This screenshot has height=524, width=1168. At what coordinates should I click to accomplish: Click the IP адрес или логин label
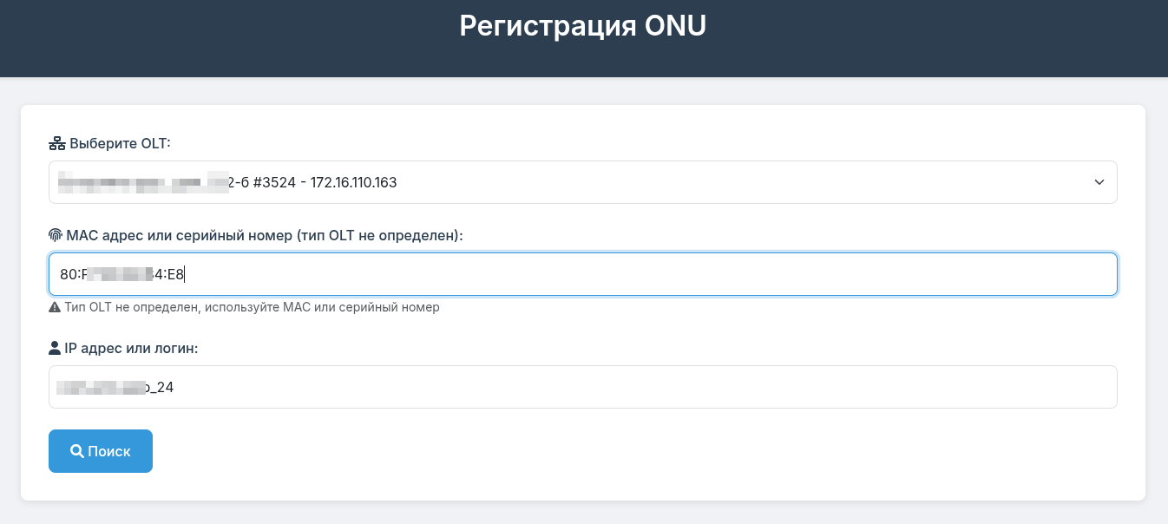tap(132, 348)
